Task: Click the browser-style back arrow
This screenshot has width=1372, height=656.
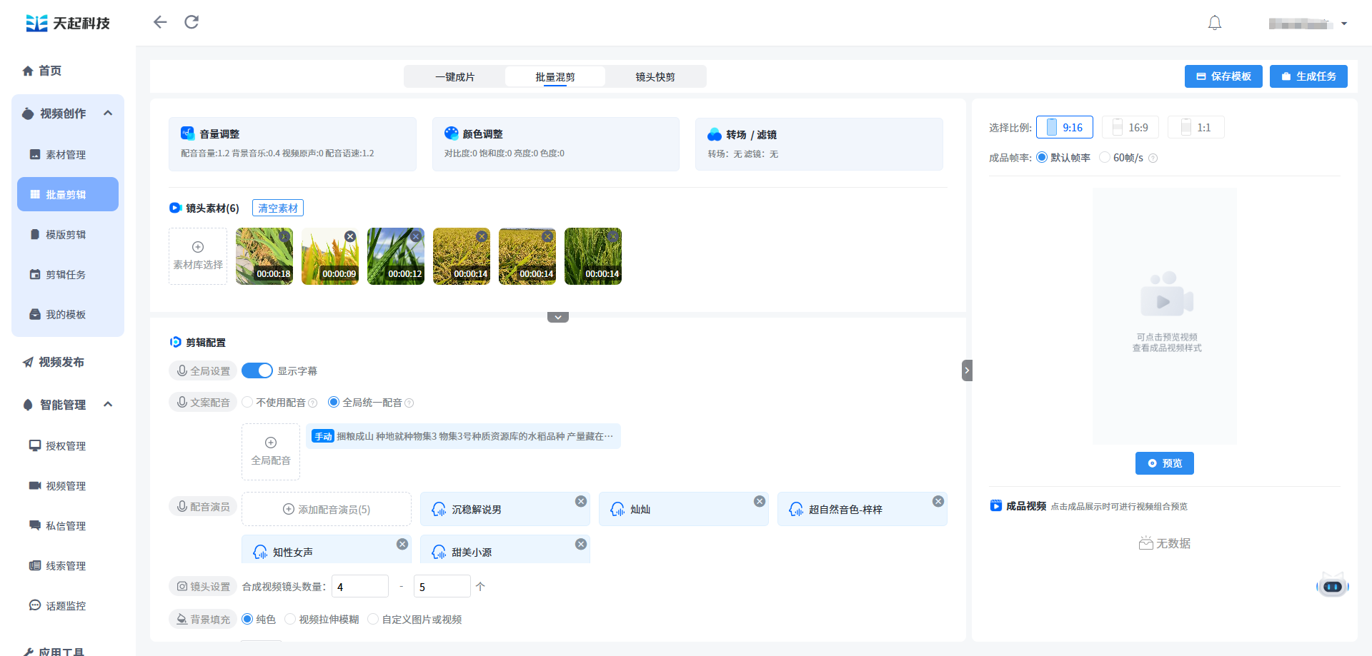Action: [x=160, y=22]
